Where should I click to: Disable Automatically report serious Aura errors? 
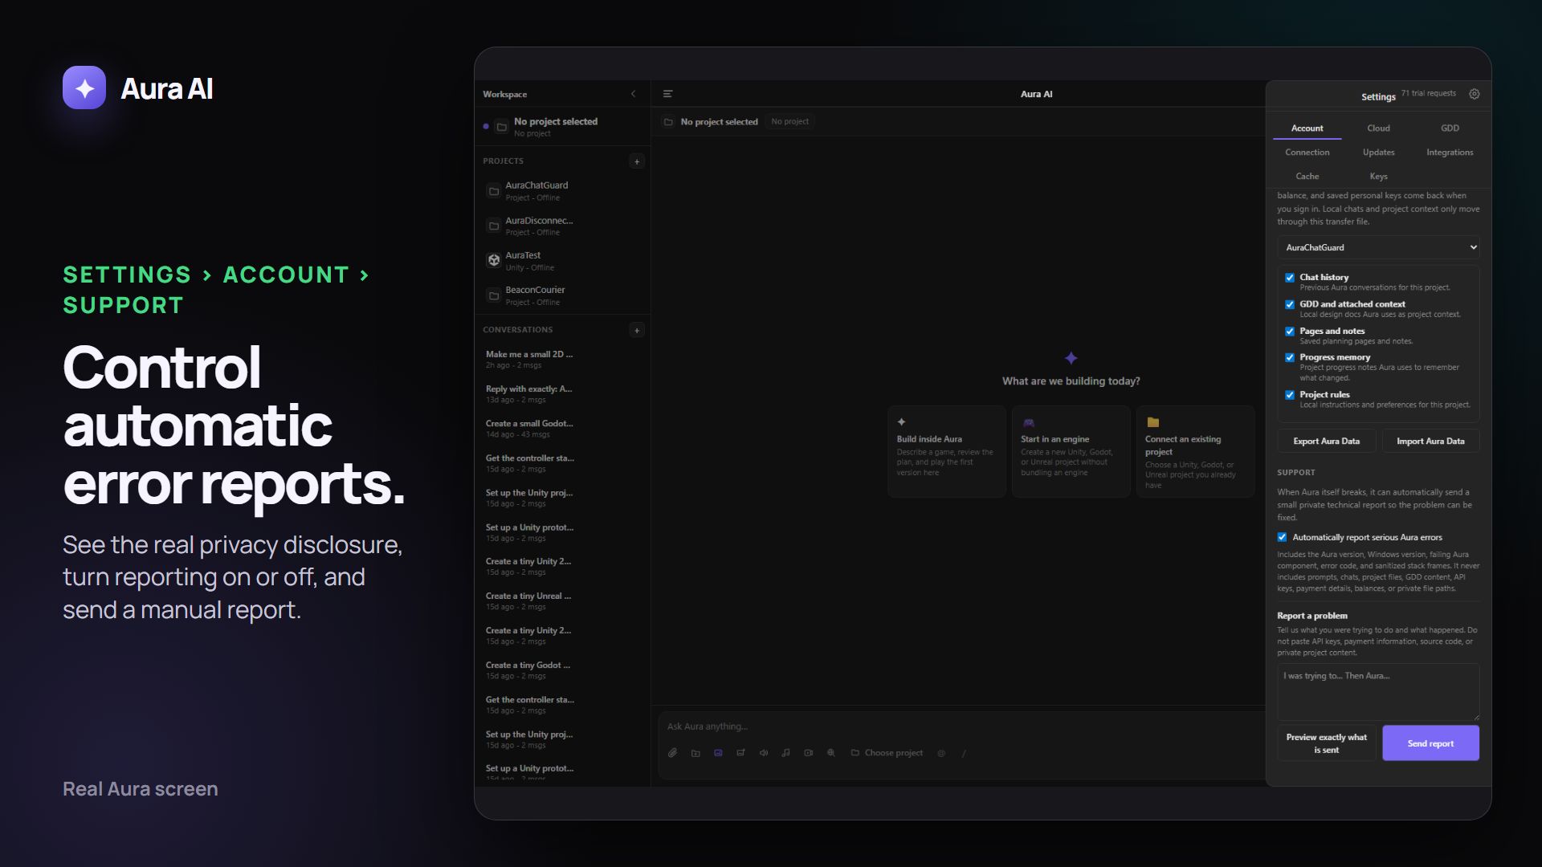[x=1282, y=537]
